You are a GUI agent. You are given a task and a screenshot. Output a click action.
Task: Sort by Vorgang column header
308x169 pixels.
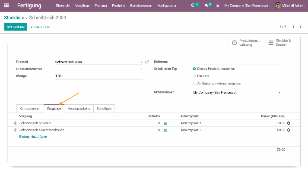click(25, 116)
